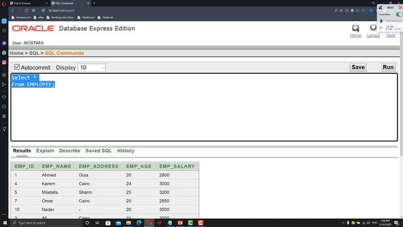The height and width of the screenshot is (227, 403).
Task: Click the Save button
Action: coord(358,67)
